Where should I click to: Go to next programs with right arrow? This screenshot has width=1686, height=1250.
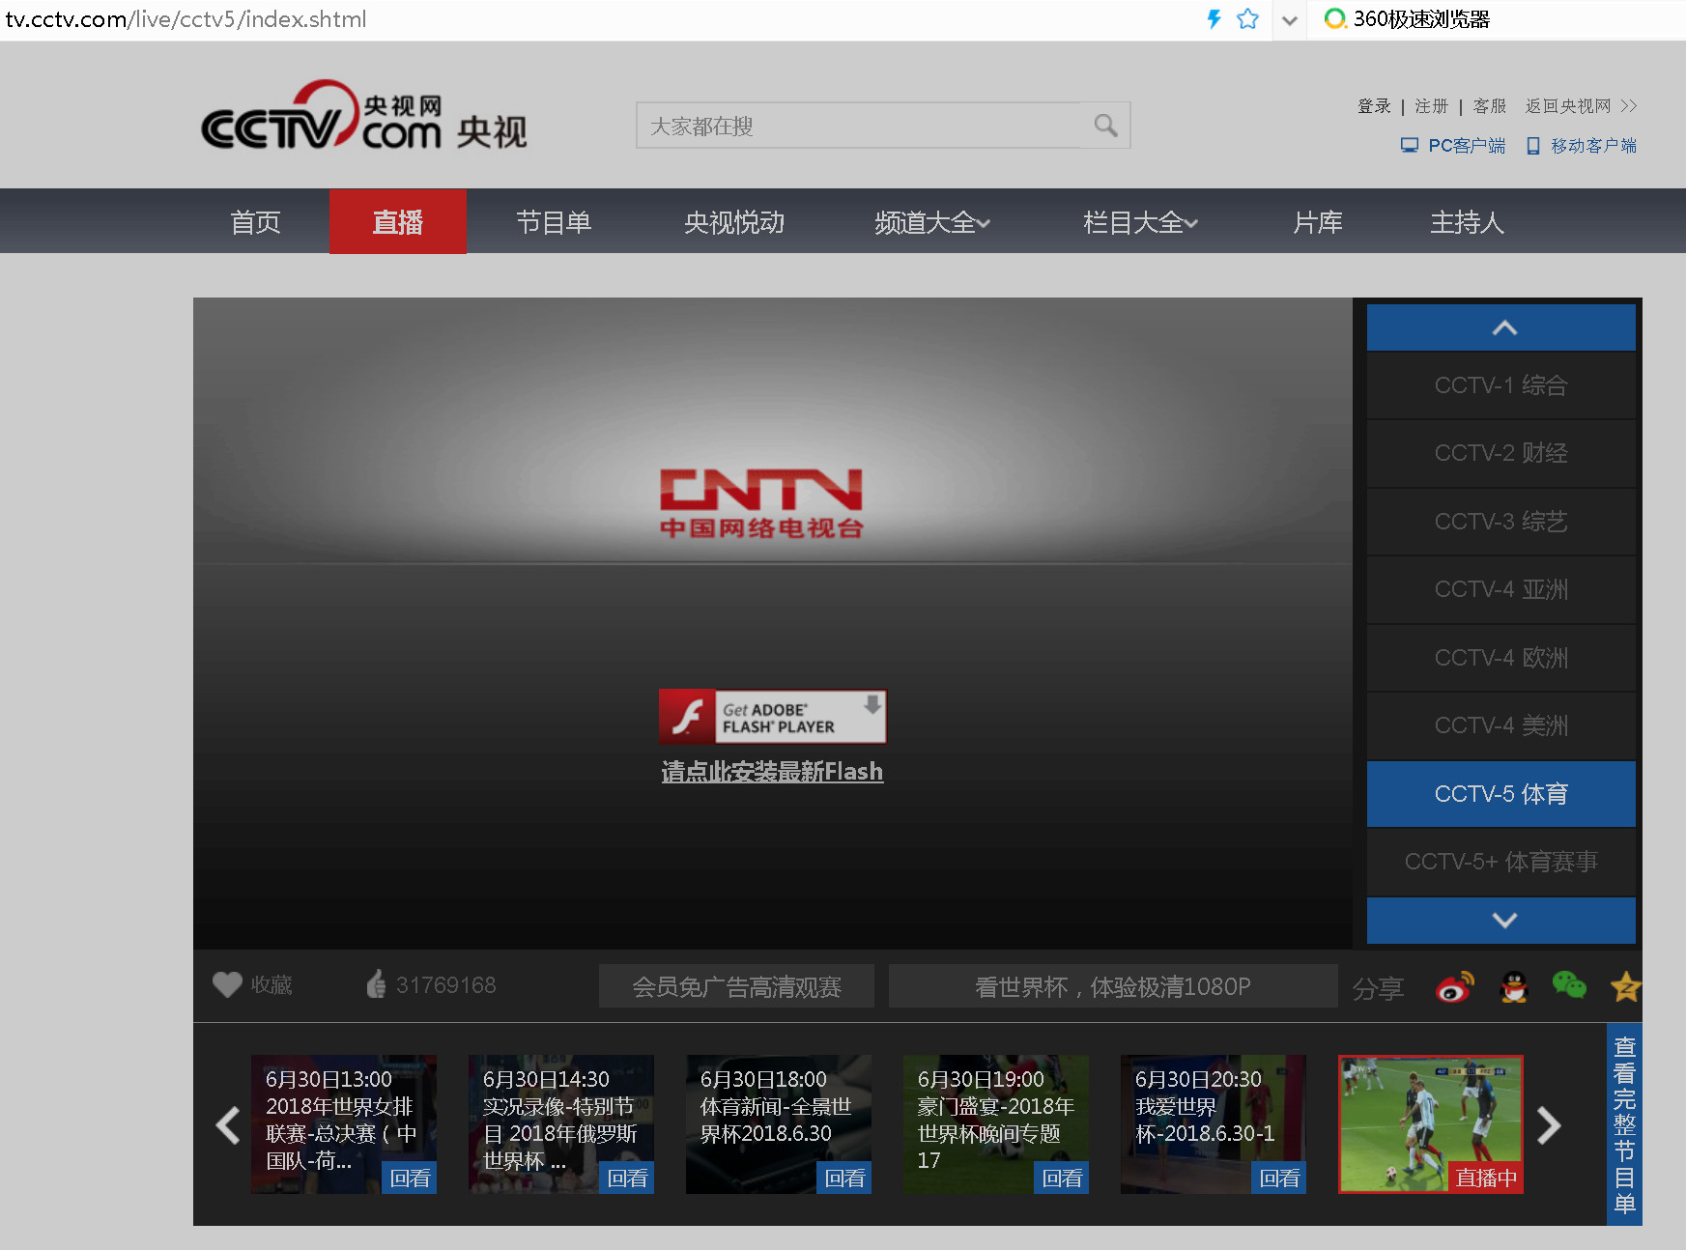[1548, 1125]
